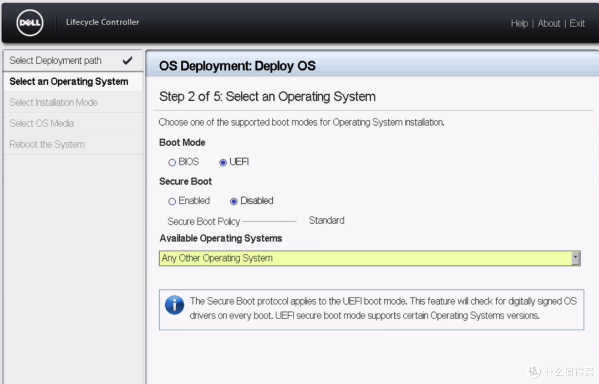Open the Select Installation Mode step
The height and width of the screenshot is (384, 599).
pos(53,103)
